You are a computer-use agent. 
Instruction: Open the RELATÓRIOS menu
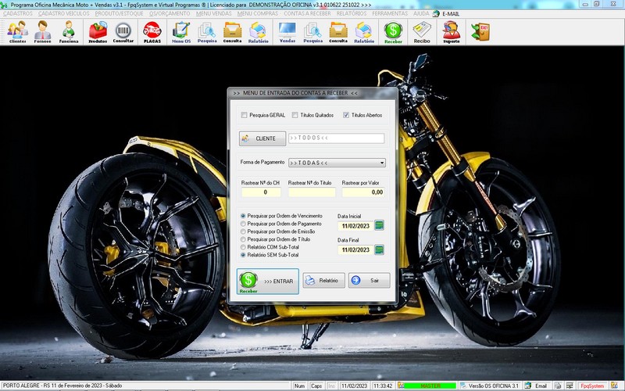pyautogui.click(x=351, y=13)
